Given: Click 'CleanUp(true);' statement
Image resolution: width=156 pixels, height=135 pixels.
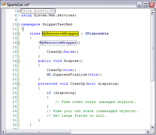Looking at the screenshot, I should point(61,70).
